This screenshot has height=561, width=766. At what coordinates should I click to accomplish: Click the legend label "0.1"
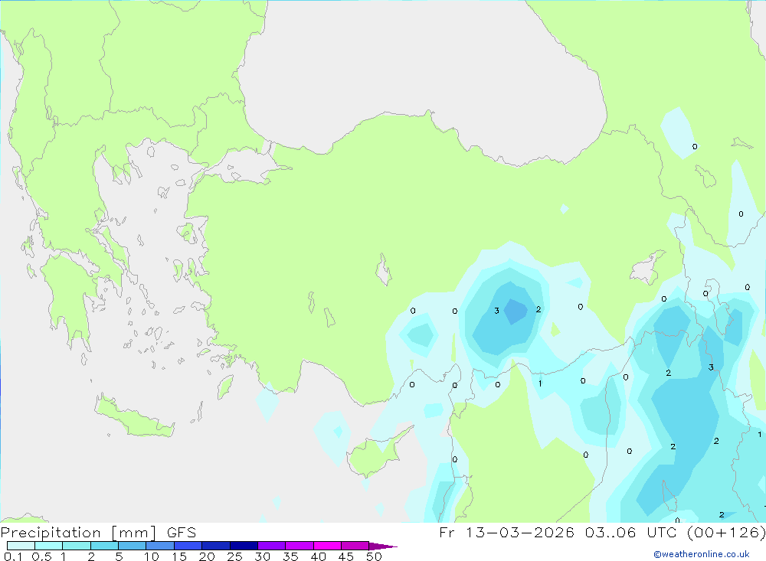(13, 556)
